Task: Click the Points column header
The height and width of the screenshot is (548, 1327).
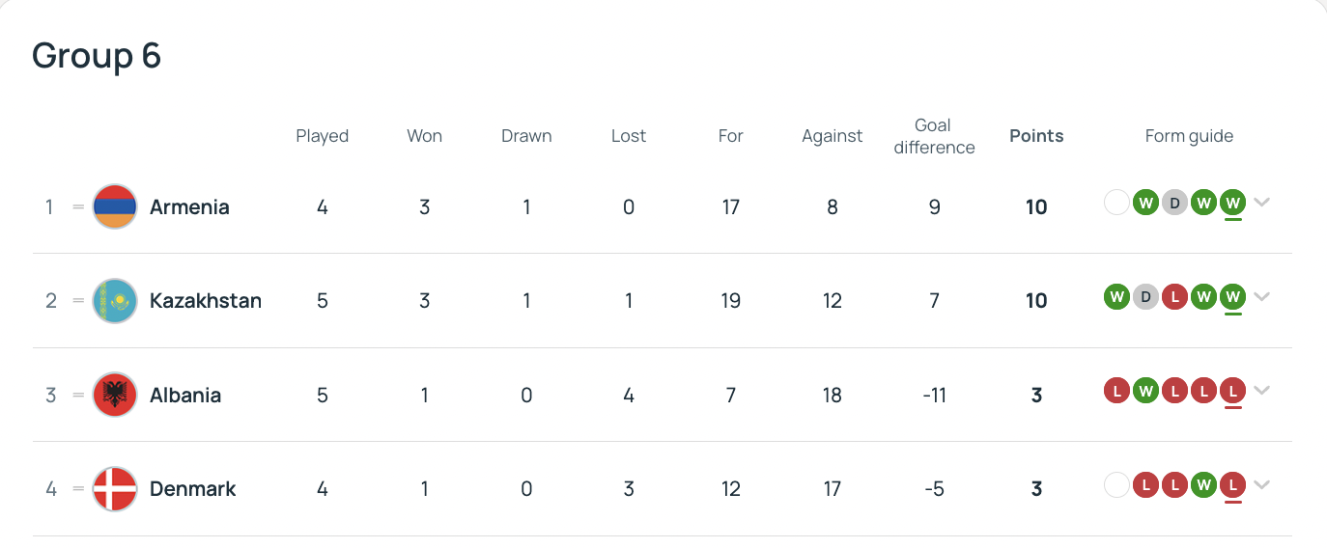Action: (1036, 136)
